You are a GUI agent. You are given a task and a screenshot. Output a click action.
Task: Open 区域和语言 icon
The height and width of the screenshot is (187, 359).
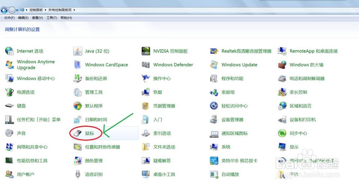point(282,106)
